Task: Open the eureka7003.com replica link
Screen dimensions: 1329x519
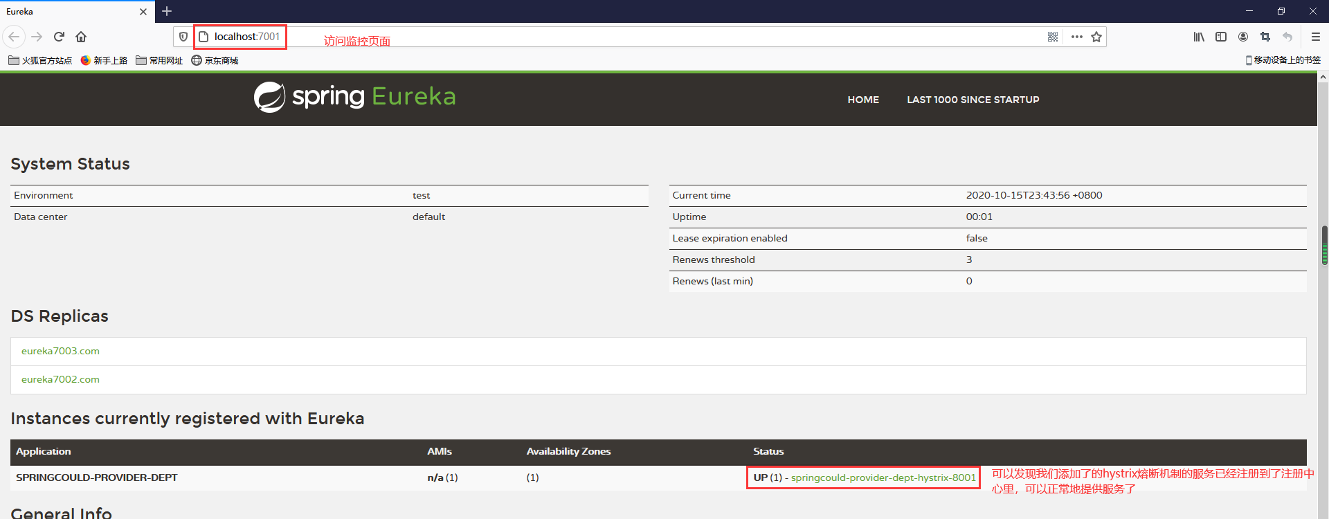Action: [60, 351]
